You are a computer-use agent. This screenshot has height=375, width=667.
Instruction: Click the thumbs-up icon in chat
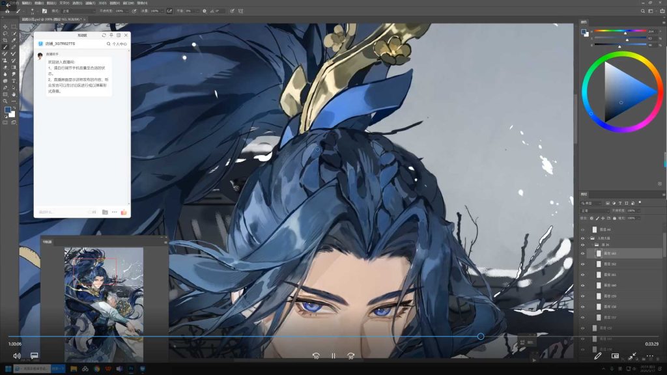tap(124, 212)
